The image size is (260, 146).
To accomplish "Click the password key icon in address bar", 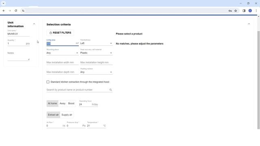I will click(230, 11).
